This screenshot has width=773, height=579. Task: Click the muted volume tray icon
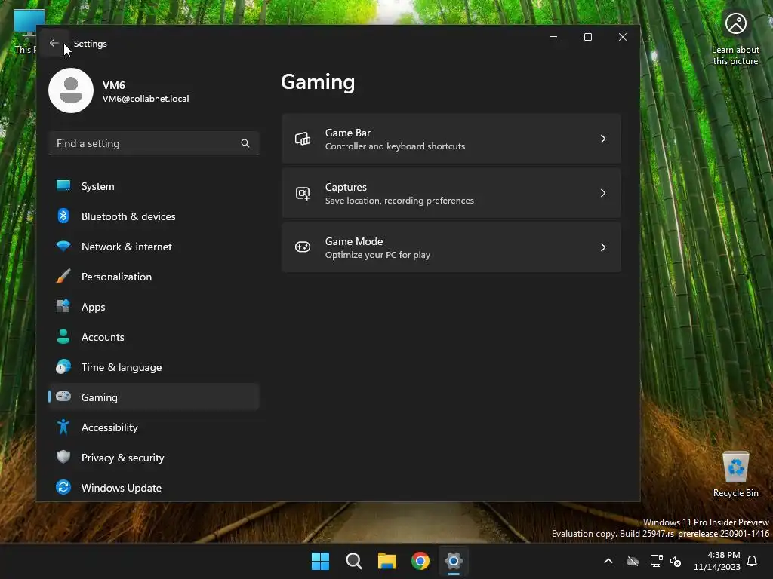tap(676, 561)
